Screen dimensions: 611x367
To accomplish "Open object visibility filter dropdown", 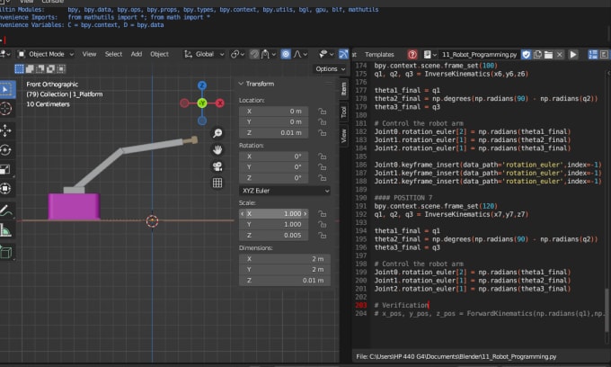I will (x=326, y=54).
